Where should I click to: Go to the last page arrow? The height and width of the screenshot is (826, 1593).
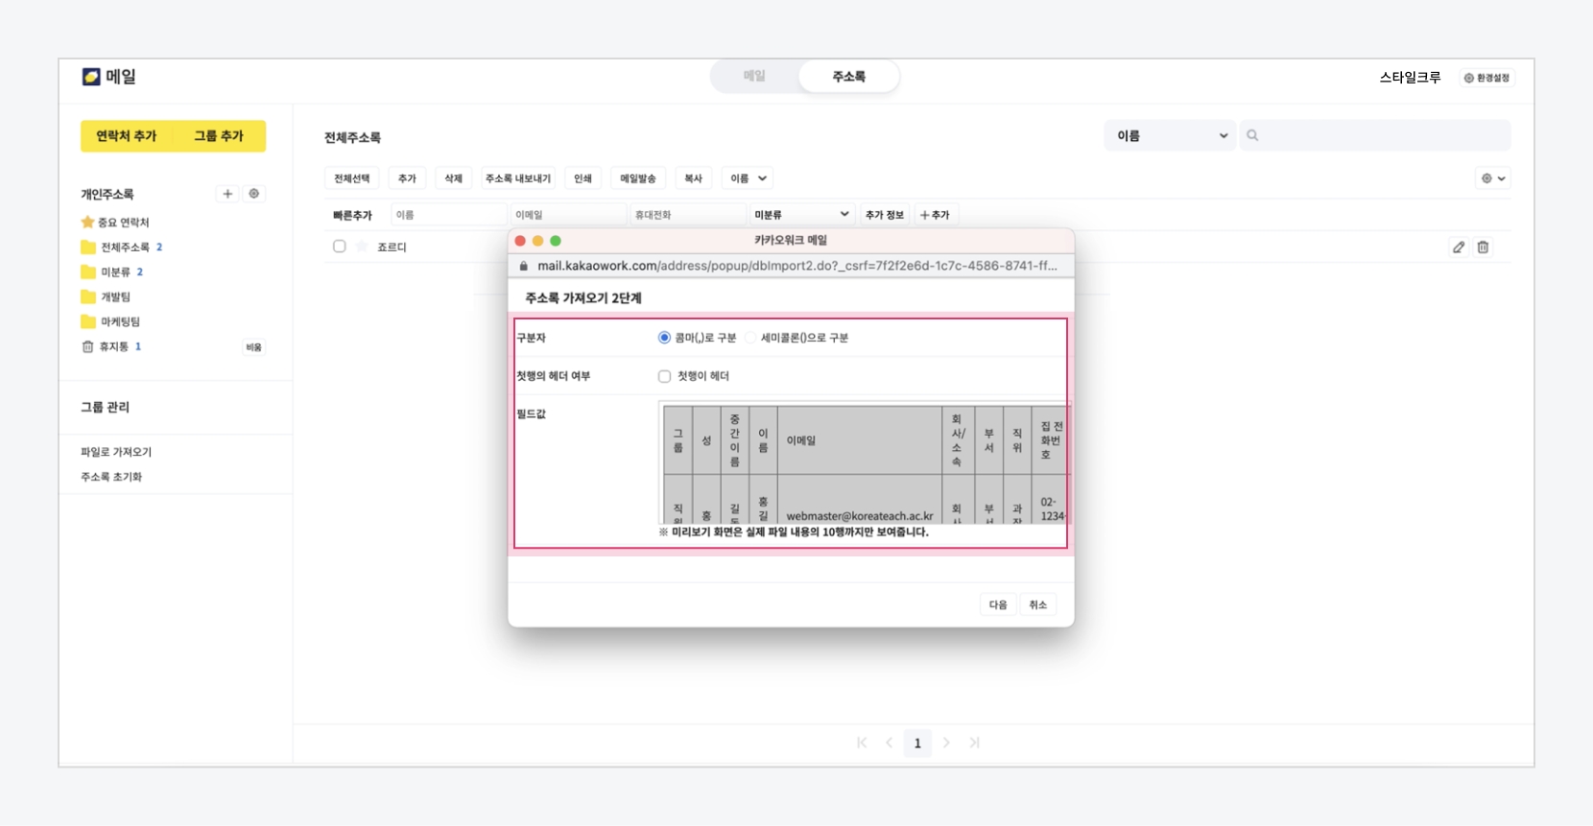tap(974, 743)
